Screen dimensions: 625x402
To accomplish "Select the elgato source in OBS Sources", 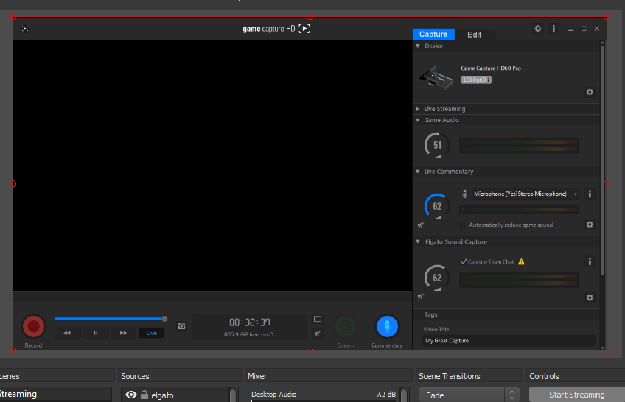I will (163, 395).
